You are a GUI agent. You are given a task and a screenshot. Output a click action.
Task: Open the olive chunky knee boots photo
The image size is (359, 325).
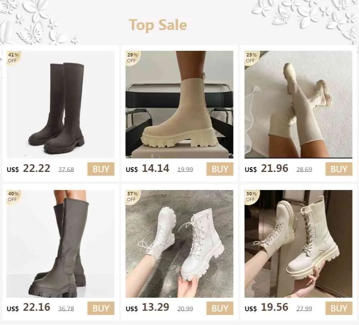point(60,243)
